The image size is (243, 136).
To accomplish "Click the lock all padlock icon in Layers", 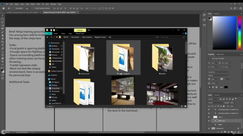I will (224, 106).
